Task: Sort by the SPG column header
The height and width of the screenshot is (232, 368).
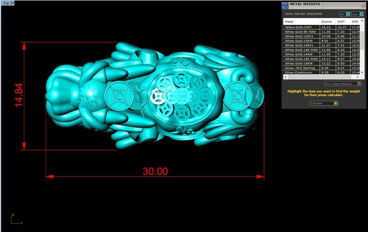Action: pyautogui.click(x=355, y=21)
